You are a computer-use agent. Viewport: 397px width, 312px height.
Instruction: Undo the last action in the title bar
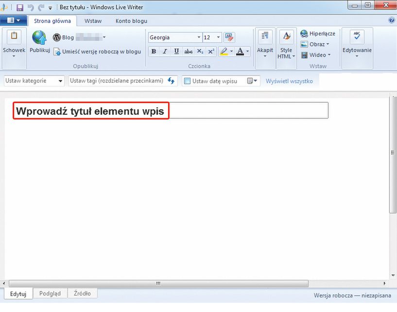click(31, 8)
